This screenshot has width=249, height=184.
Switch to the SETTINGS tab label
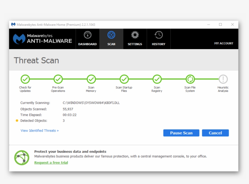click(x=135, y=44)
